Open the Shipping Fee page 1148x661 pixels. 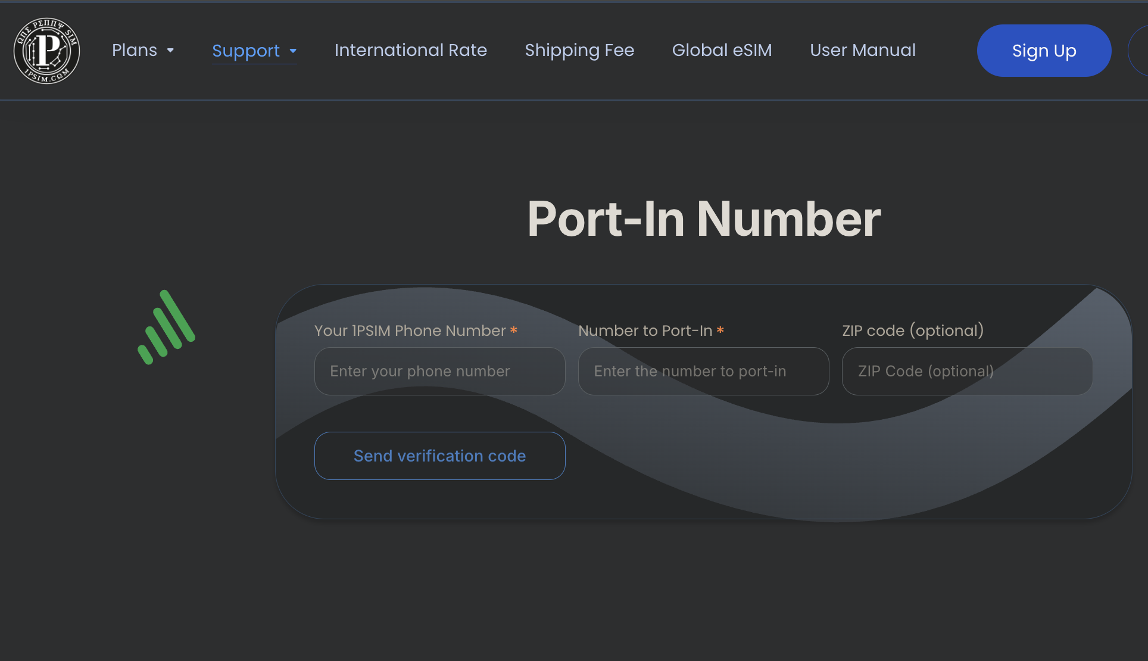(x=579, y=51)
